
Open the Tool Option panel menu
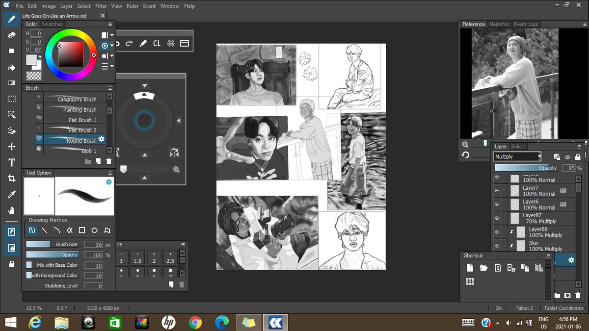[x=110, y=173]
